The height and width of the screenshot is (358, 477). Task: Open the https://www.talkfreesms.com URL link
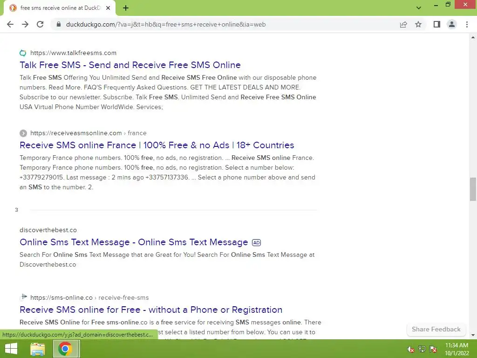(x=73, y=53)
